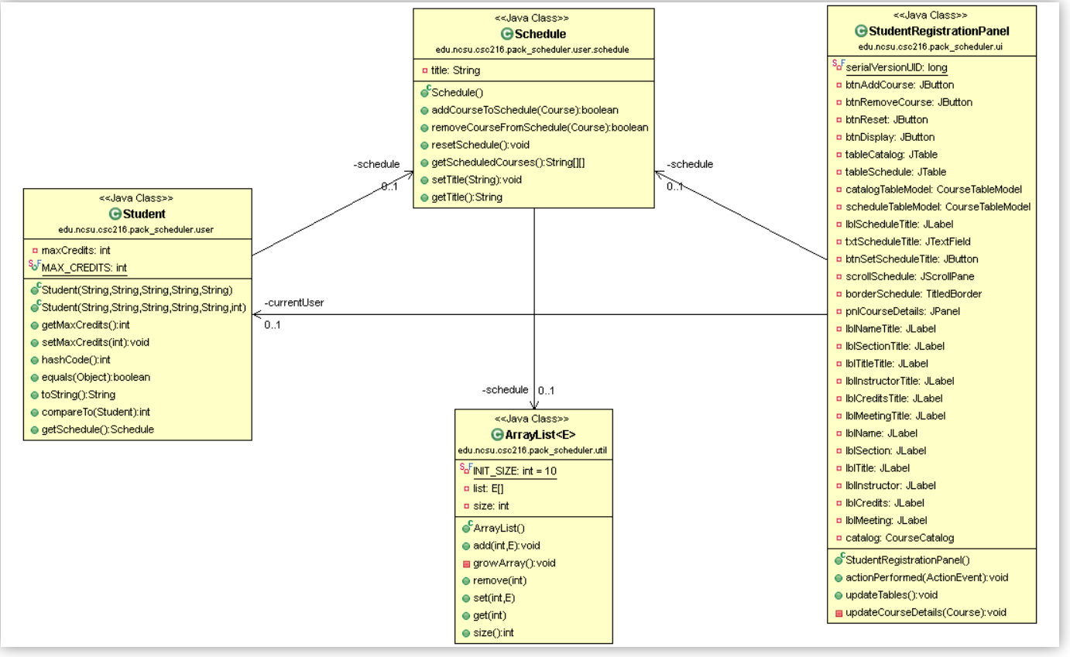Click the StudentRegistrationPanel class icon
This screenshot has height=657, width=1070.
pyautogui.click(x=859, y=31)
